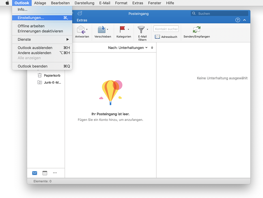Choose Erinnerungen deaktivieren
Image resolution: width=263 pixels, height=198 pixels.
pyautogui.click(x=42, y=31)
